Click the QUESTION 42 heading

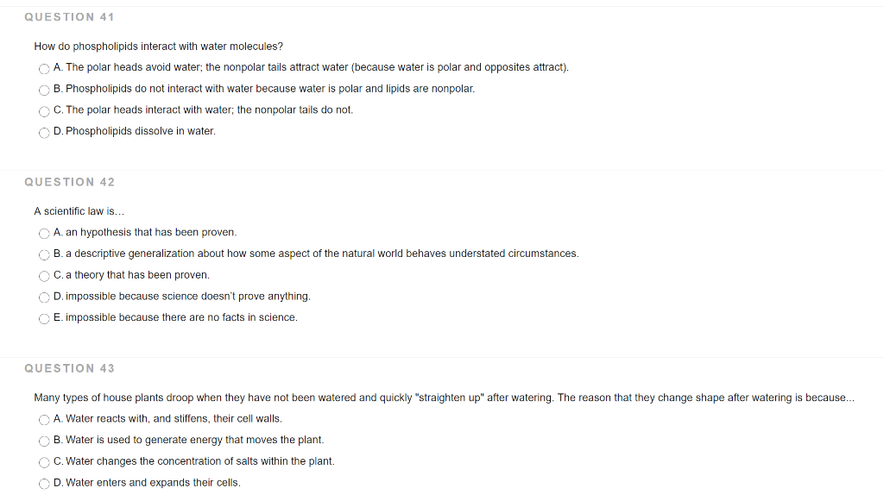coord(69,182)
